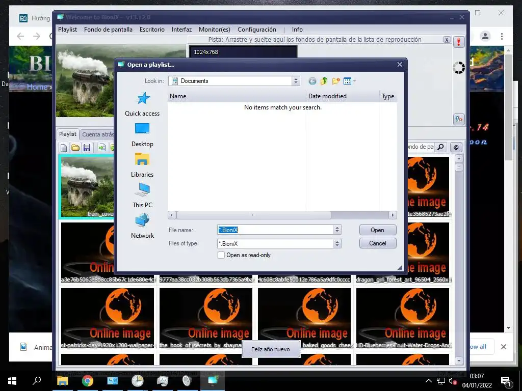Switch to the Cuenta atrás tab
The width and height of the screenshot is (522, 391).
[98, 134]
